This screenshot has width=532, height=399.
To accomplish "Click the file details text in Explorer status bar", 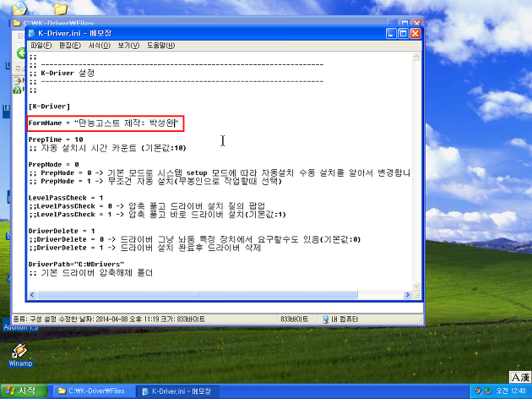I will tap(109, 320).
